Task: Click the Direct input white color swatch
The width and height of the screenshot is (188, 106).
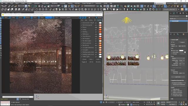Action: click(181, 51)
